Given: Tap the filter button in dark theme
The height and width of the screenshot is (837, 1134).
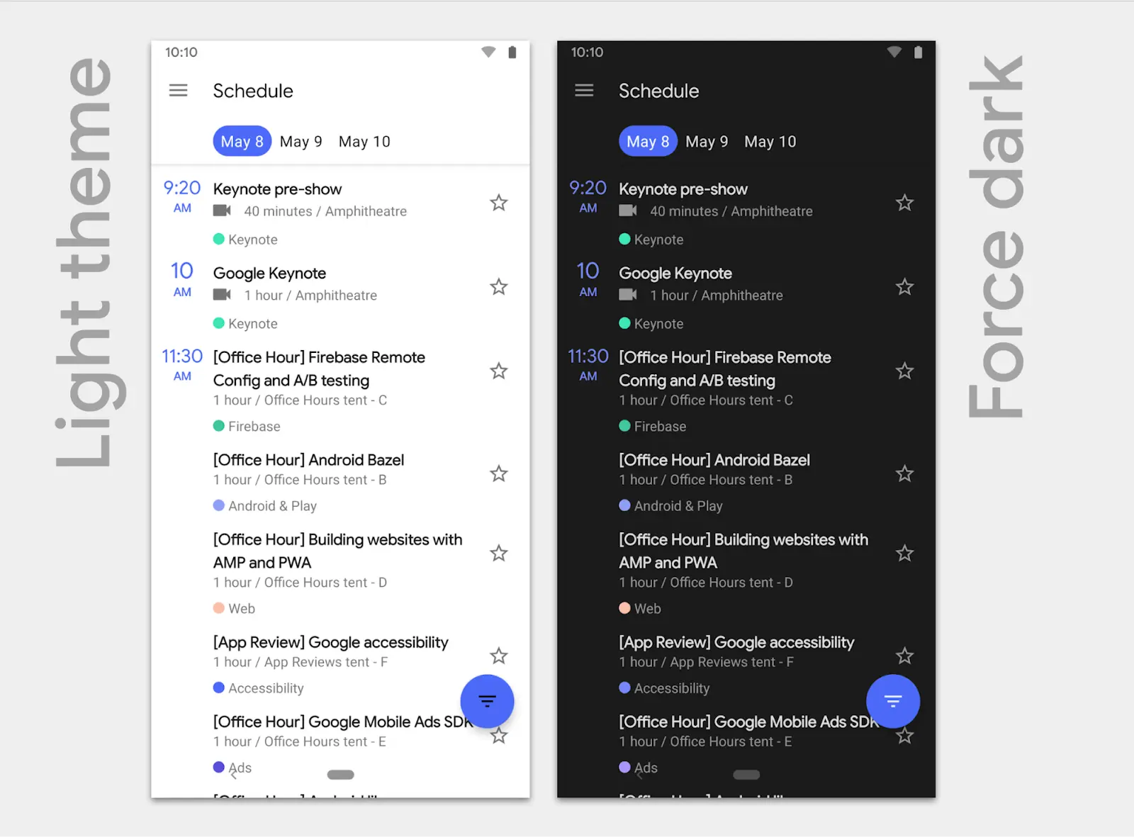Looking at the screenshot, I should coord(893,701).
